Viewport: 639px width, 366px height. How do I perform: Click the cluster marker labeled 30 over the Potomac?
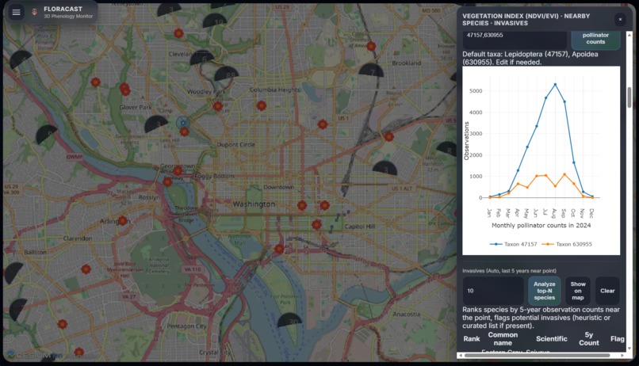click(289, 320)
